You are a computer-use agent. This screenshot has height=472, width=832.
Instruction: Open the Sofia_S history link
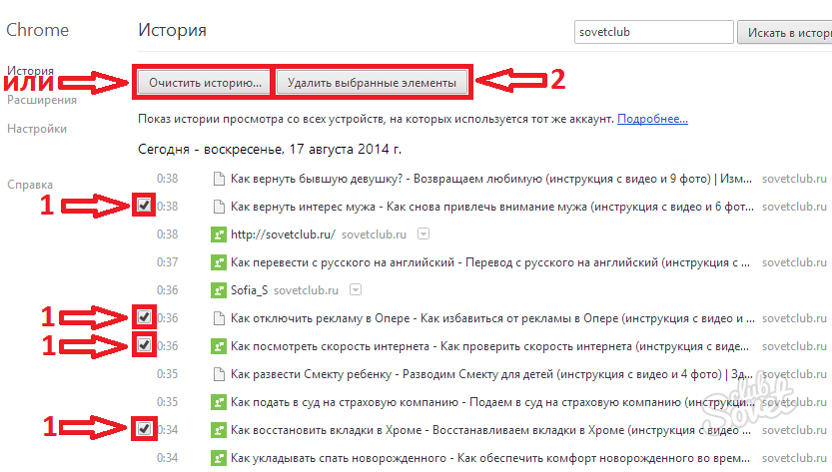coord(249,290)
